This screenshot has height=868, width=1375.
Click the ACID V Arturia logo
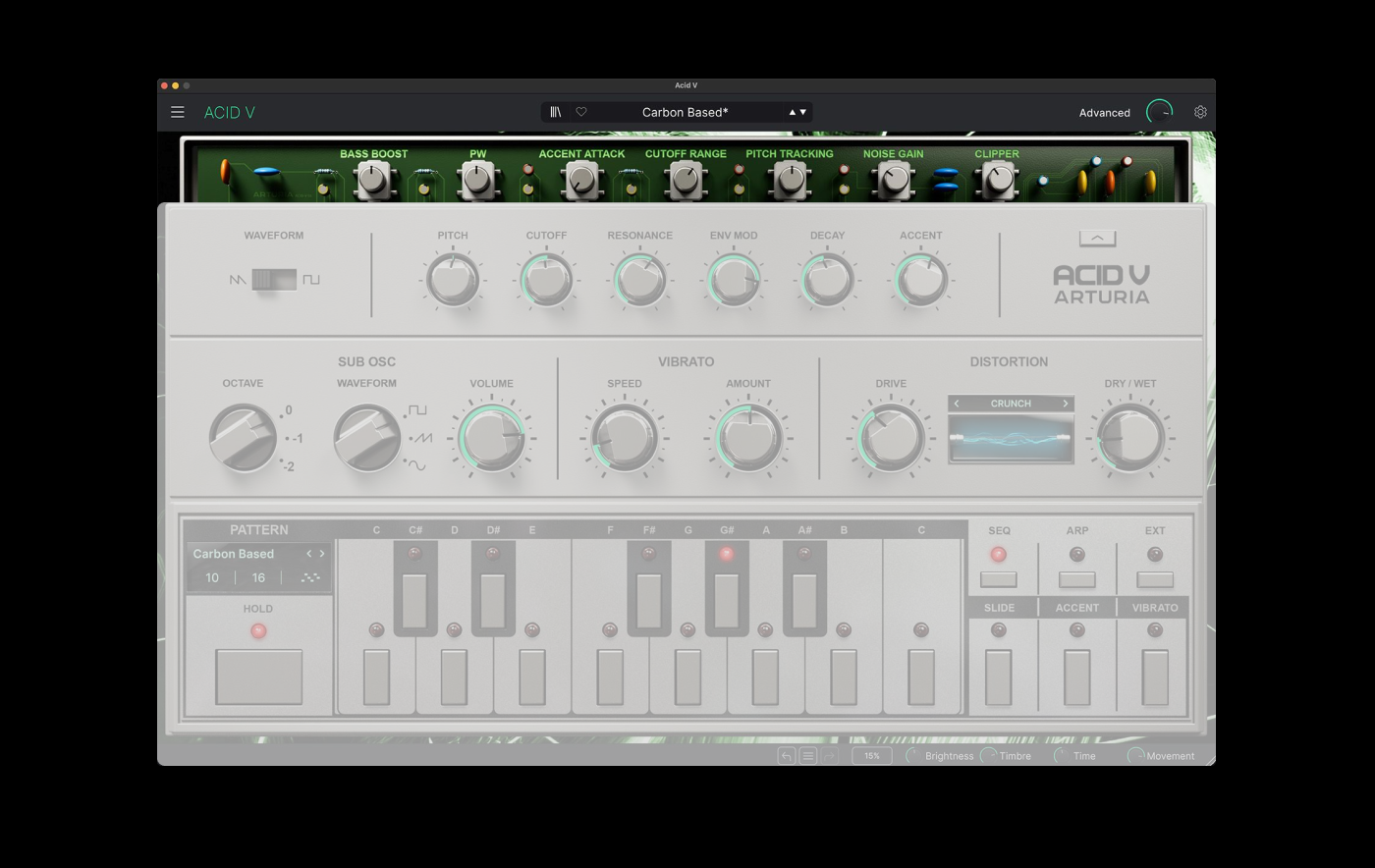[1101, 284]
